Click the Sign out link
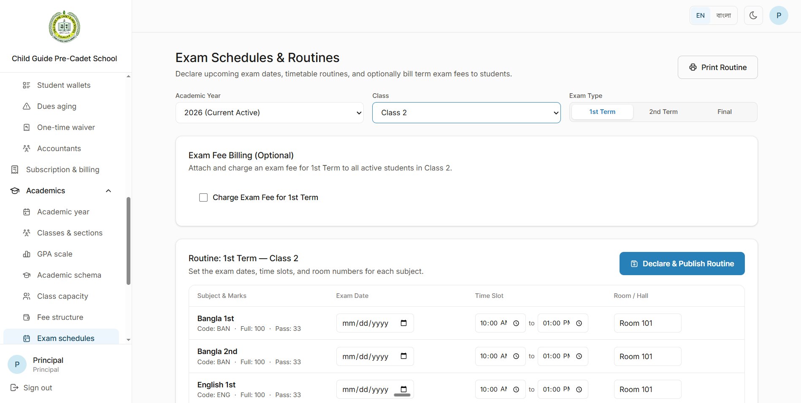 coord(31,387)
